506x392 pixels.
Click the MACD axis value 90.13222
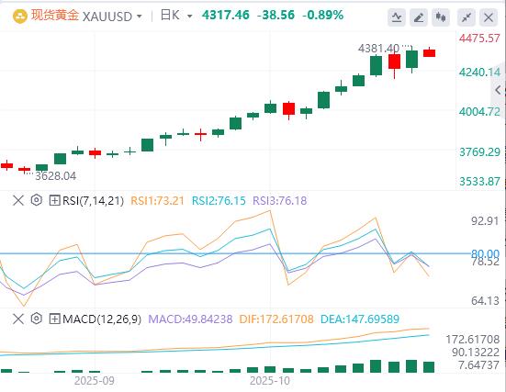coord(476,353)
